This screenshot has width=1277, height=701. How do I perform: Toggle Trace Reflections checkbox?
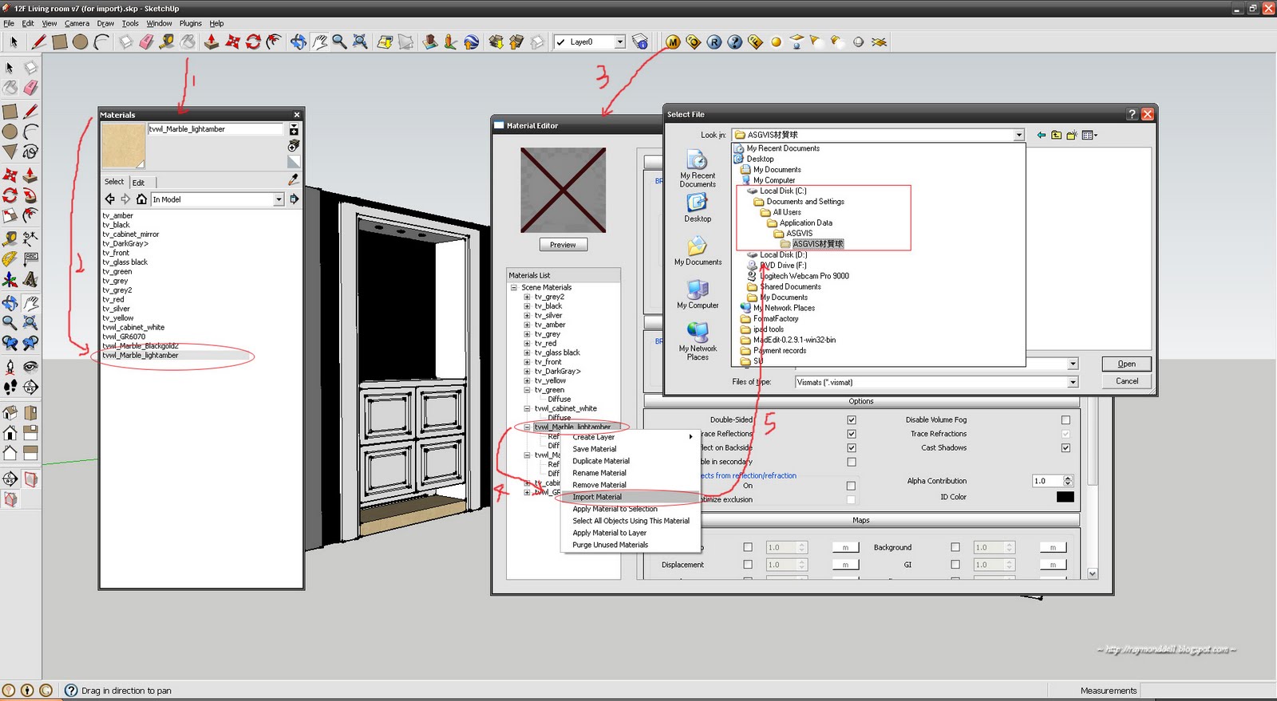coord(852,434)
